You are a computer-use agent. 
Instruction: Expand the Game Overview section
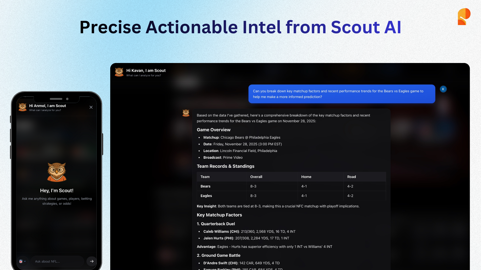[213, 130]
